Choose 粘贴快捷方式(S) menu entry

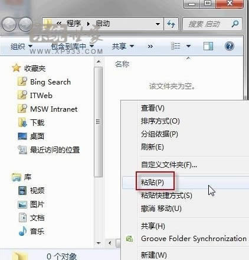(166, 196)
